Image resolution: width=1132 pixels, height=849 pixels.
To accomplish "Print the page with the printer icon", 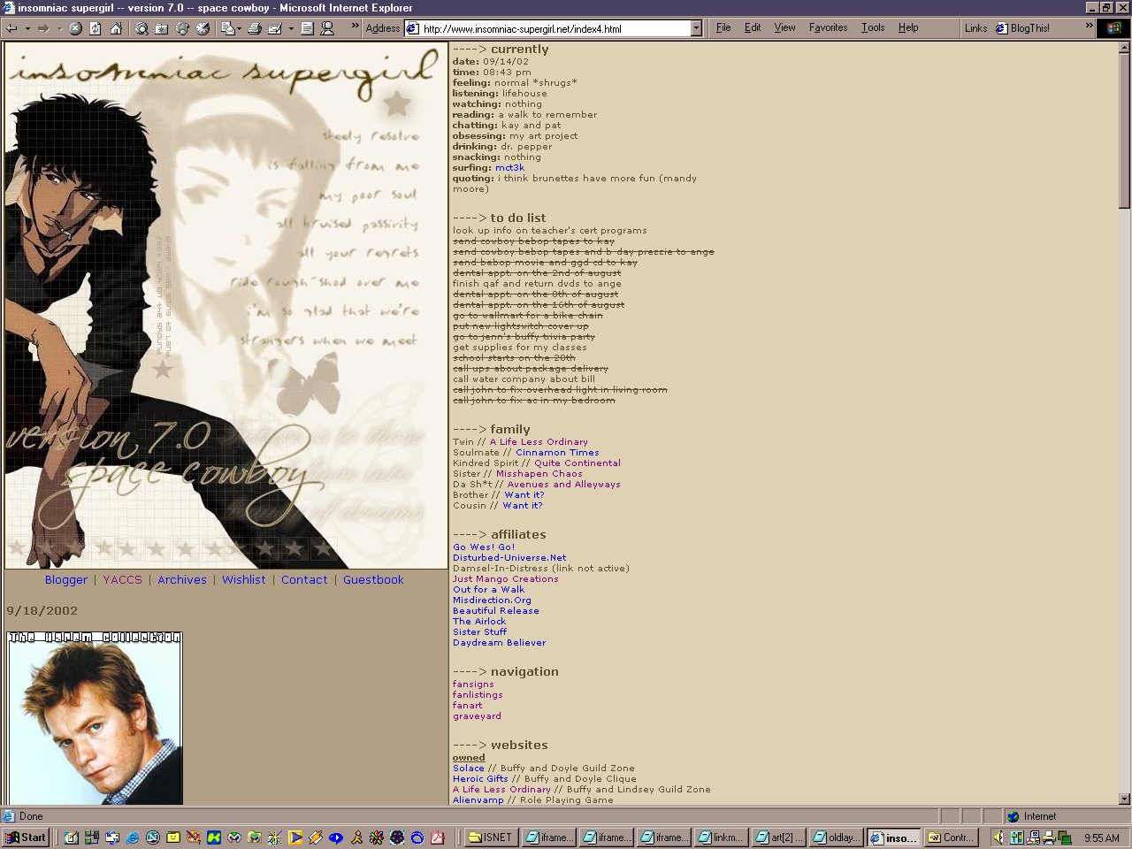I will 255,28.
